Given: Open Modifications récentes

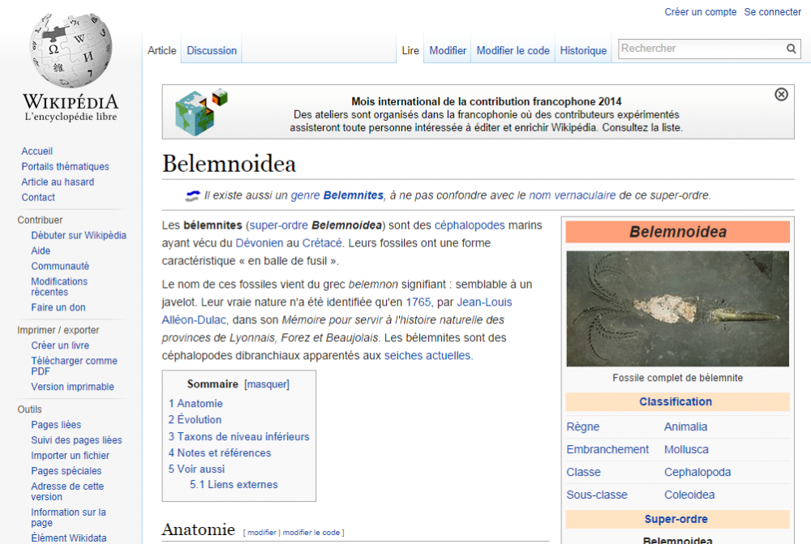Looking at the screenshot, I should [x=59, y=286].
